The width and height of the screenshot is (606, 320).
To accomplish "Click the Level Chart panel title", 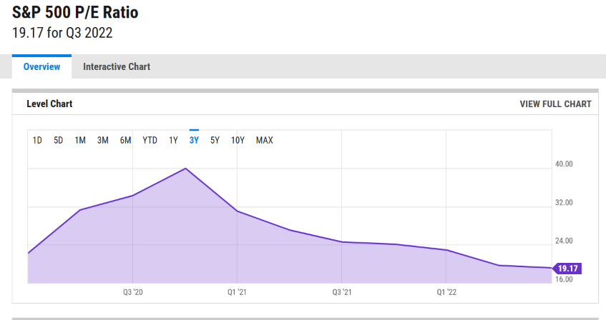I will point(49,104).
